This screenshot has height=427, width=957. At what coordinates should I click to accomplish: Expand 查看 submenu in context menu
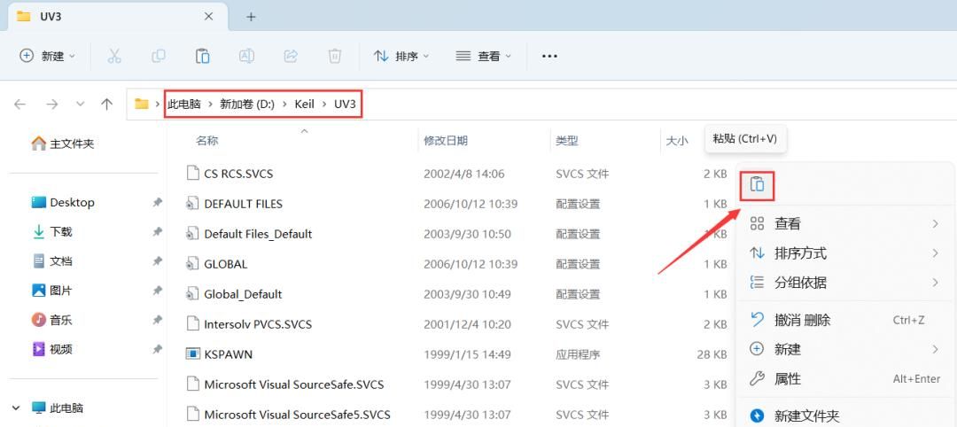[844, 224]
